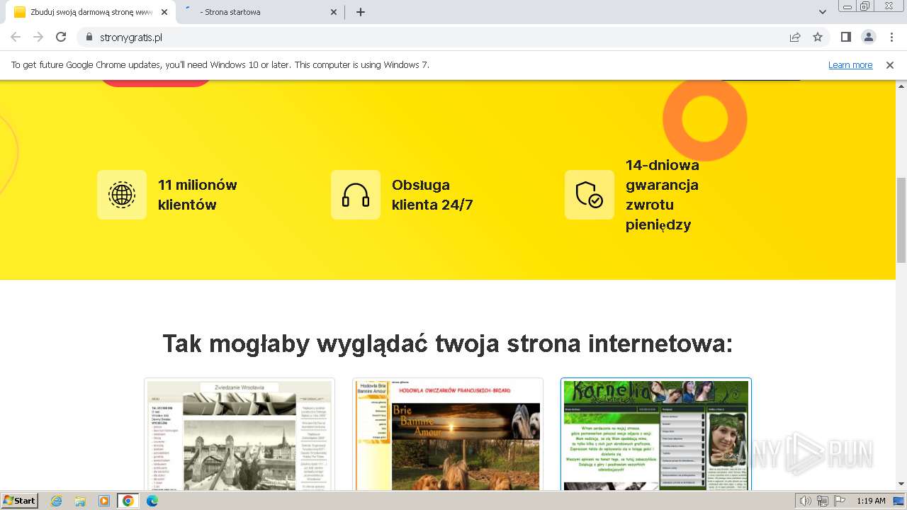Open Windows Explorer folder from the taskbar
The height and width of the screenshot is (510, 907).
(x=80, y=501)
